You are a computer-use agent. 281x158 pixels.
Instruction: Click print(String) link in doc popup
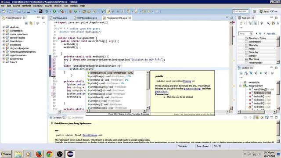pyautogui.click(x=193, y=89)
